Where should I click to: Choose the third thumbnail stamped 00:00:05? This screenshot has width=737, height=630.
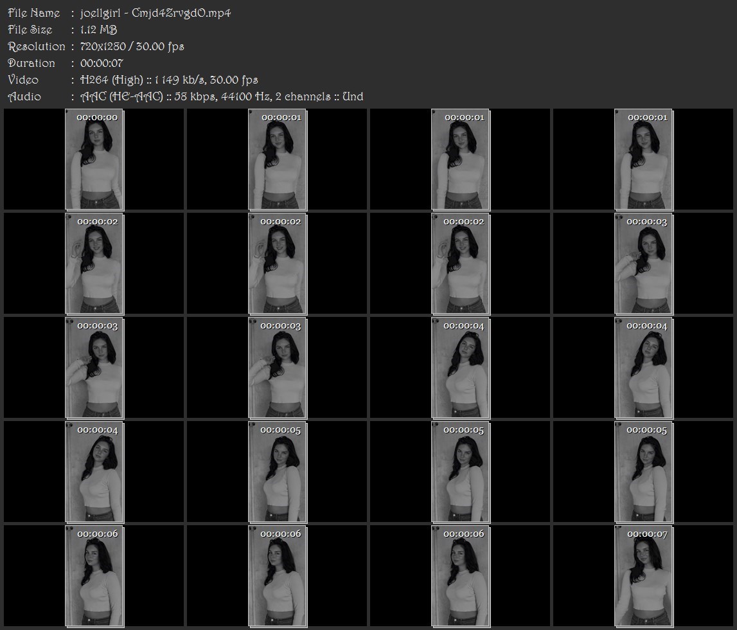[x=643, y=472]
